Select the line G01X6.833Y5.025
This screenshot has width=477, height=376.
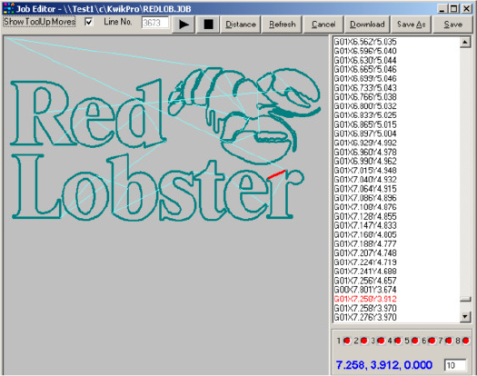[365, 115]
